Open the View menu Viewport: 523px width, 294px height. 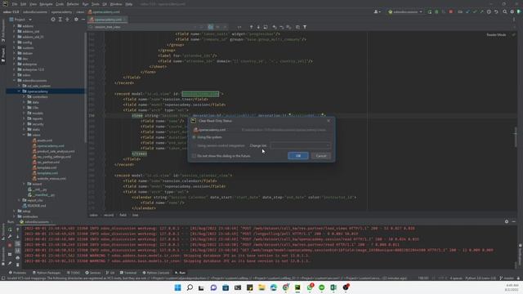(33, 4)
